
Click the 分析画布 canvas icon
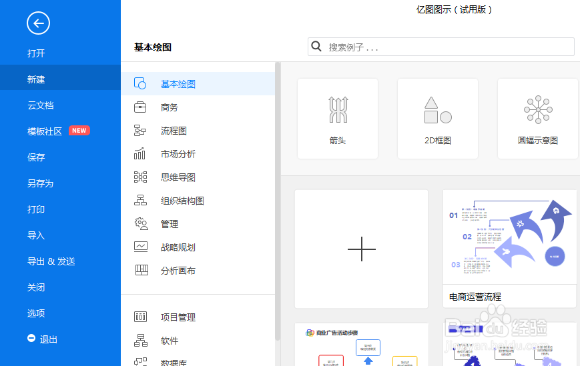141,270
